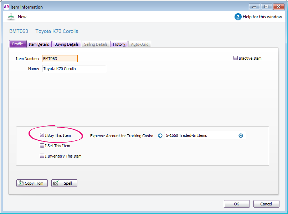Open the Help question mark icon
Screen dimensions: 288x214
tap(238, 17)
